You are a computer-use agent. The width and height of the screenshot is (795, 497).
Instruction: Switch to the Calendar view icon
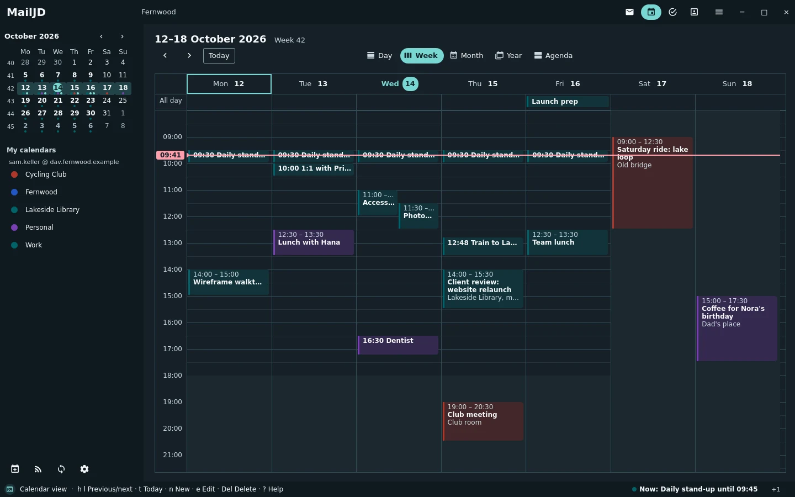pos(651,12)
